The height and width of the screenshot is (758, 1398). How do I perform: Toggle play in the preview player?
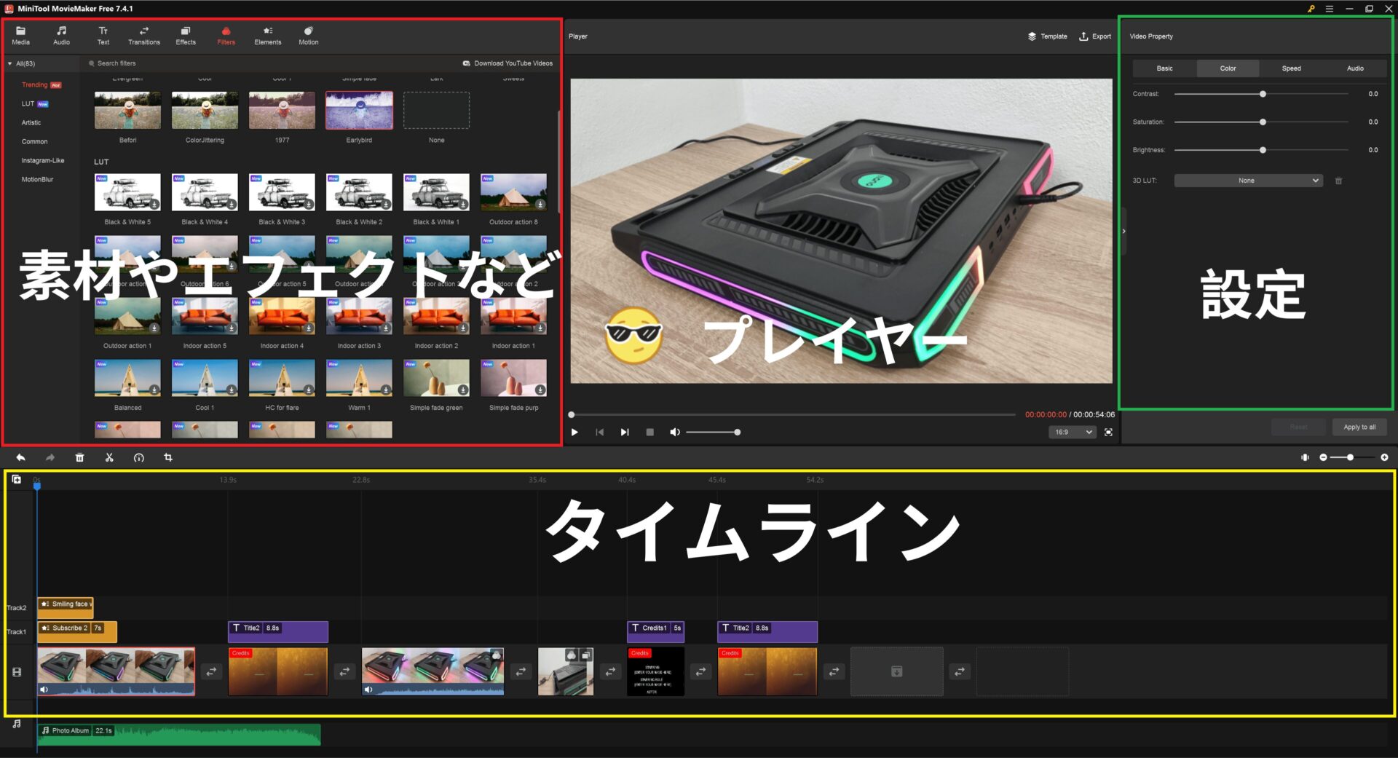coord(574,432)
